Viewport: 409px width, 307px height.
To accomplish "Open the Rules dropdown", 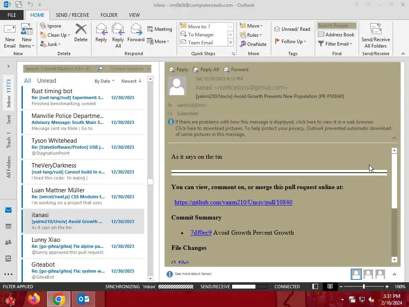I will click(251, 35).
